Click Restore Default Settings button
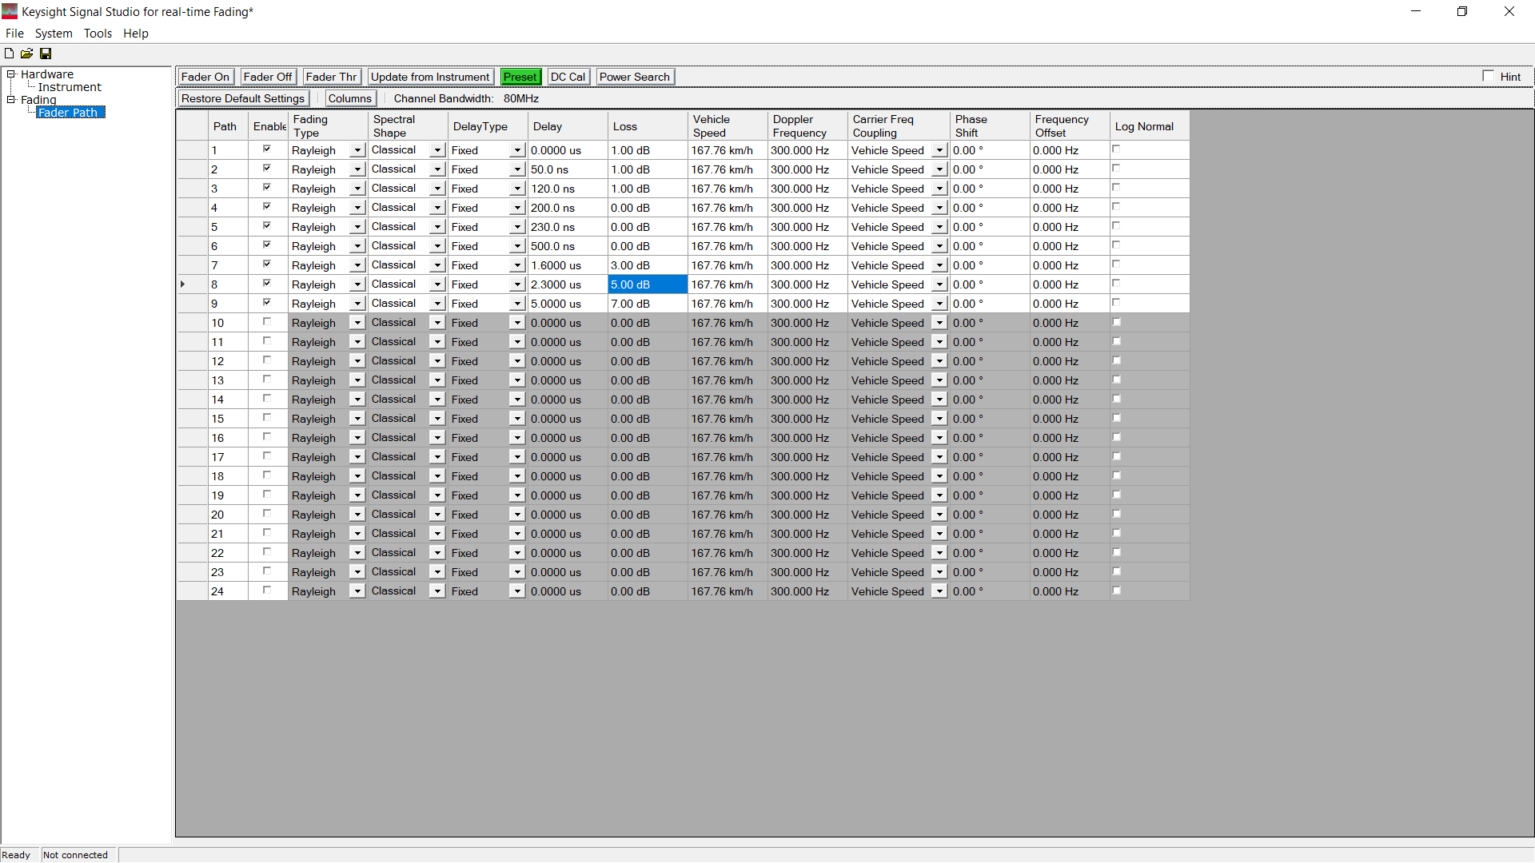 click(x=243, y=98)
